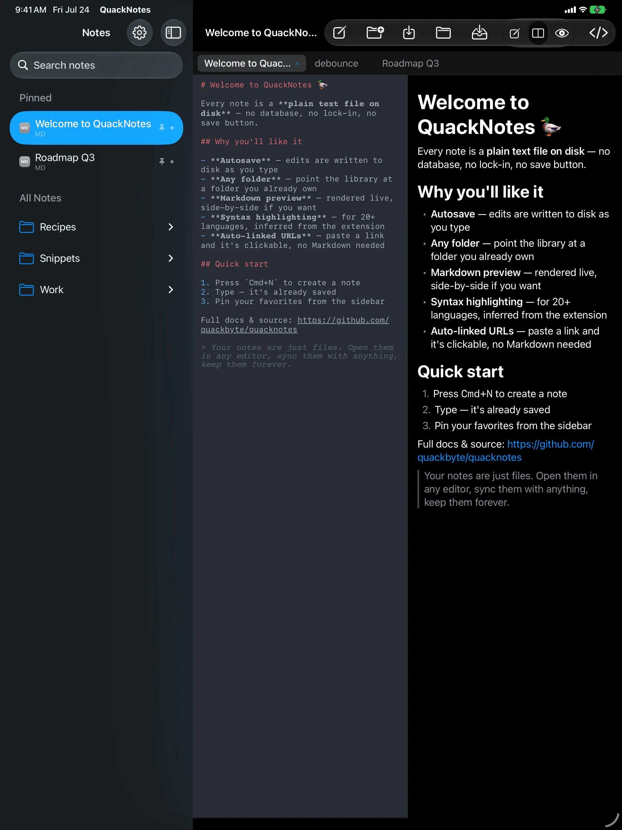Switch to the debounce tab
The width and height of the screenshot is (622, 830).
pos(336,63)
